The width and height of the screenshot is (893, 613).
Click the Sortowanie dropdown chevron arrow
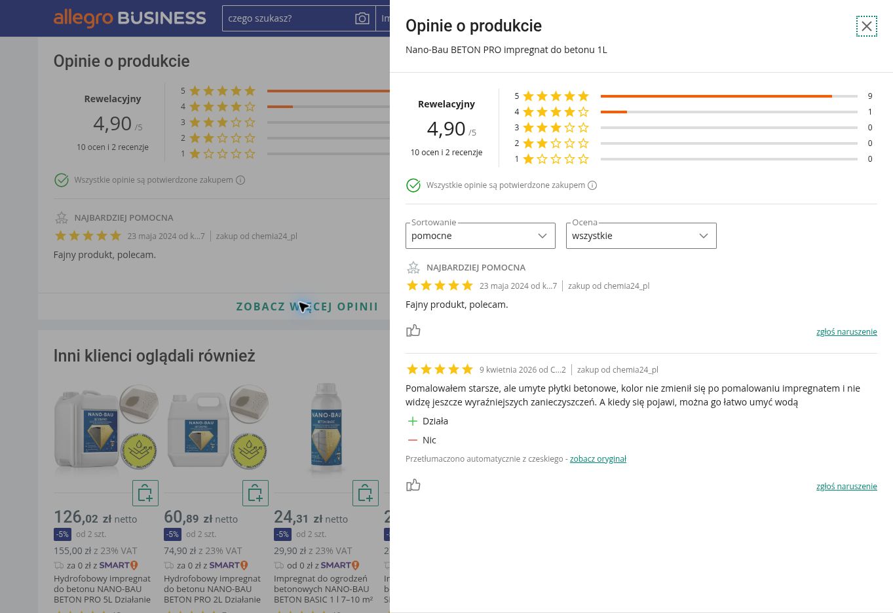click(x=542, y=236)
